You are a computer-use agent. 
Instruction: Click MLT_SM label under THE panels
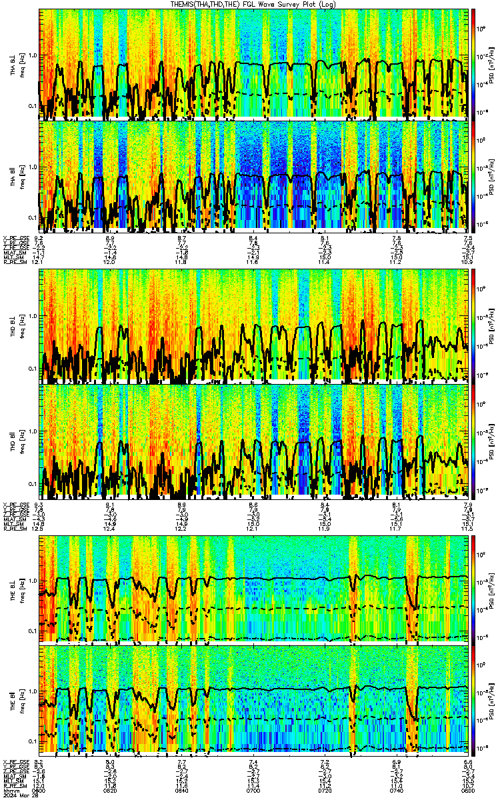click(x=12, y=781)
